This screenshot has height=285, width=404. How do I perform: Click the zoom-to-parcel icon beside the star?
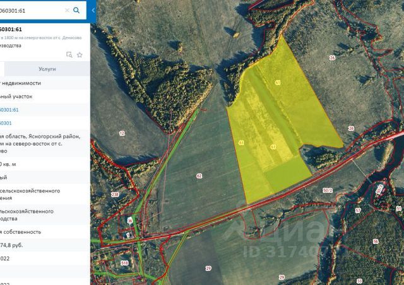69,55
